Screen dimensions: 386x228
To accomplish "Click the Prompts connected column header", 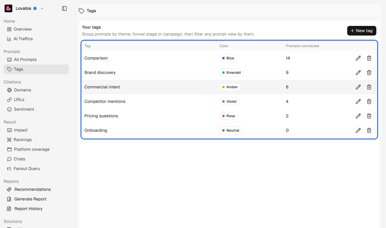I will coord(302,46).
